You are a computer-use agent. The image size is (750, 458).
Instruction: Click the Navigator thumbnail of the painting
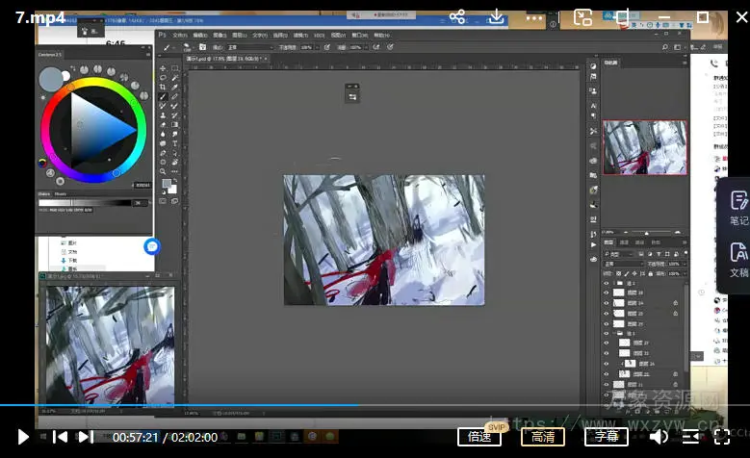point(644,147)
